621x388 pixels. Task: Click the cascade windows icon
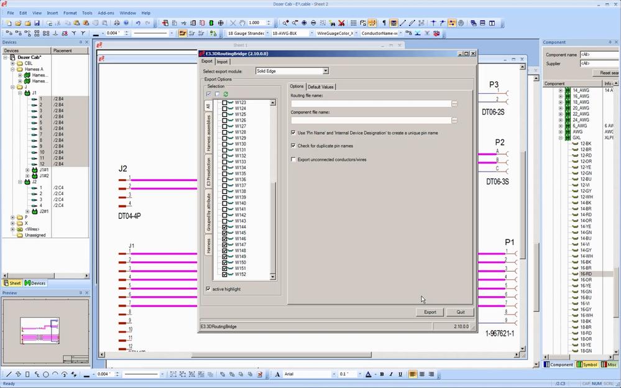[x=473, y=24]
